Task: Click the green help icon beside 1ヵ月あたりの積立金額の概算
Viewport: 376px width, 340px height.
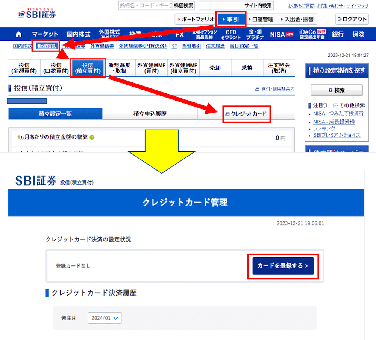Action: tap(92, 137)
